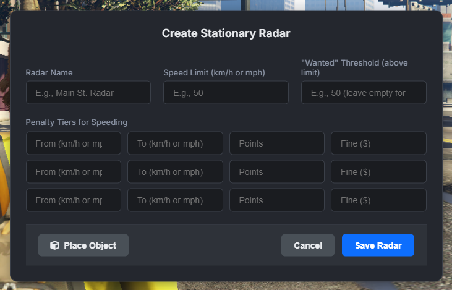This screenshot has width=452, height=290.
Task: Click third tier From speed field
Action: point(74,200)
